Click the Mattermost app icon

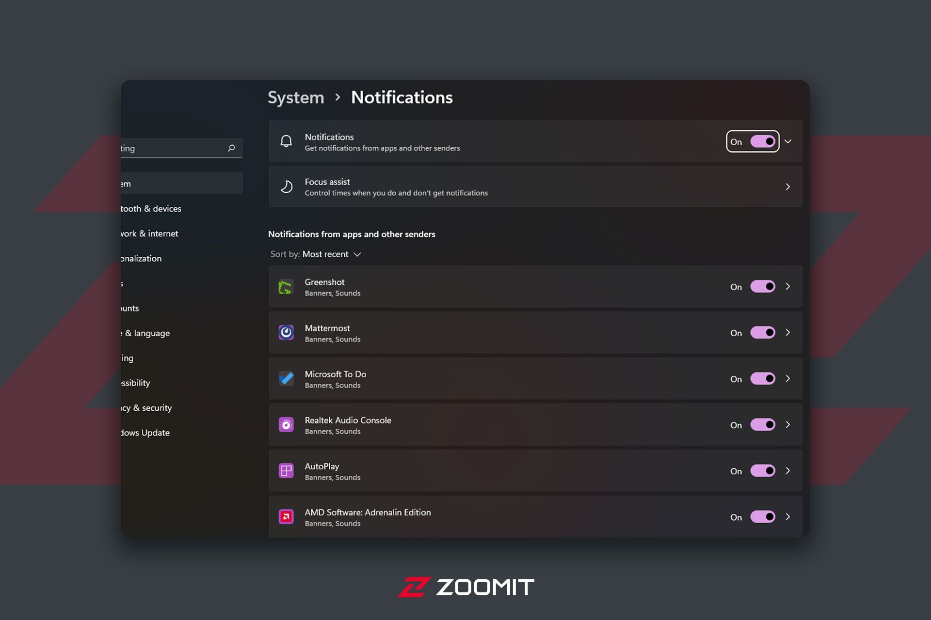tap(286, 332)
